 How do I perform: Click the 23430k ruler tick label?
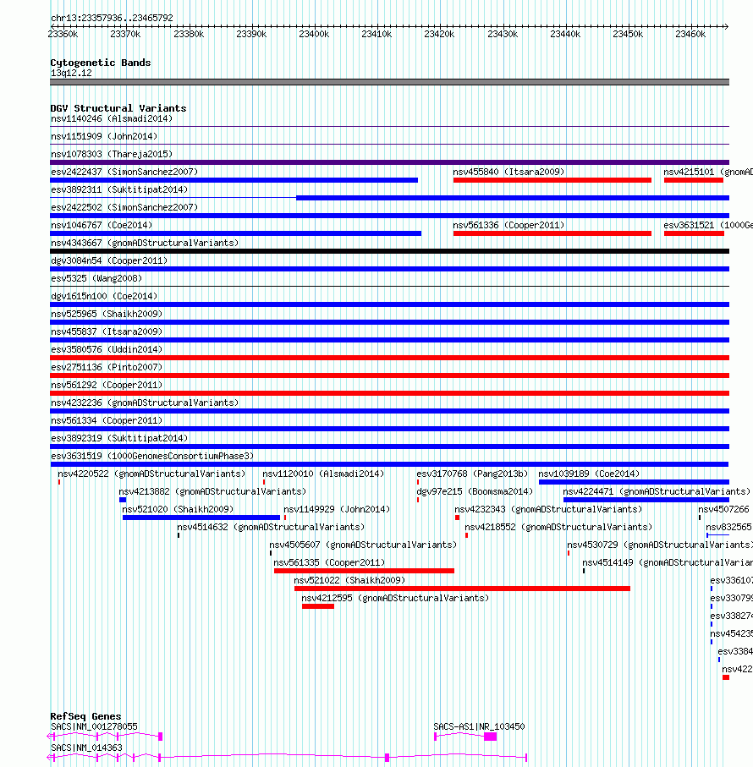pos(503,34)
